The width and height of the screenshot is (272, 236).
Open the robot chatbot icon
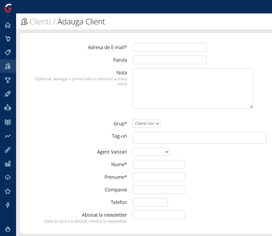click(x=8, y=107)
